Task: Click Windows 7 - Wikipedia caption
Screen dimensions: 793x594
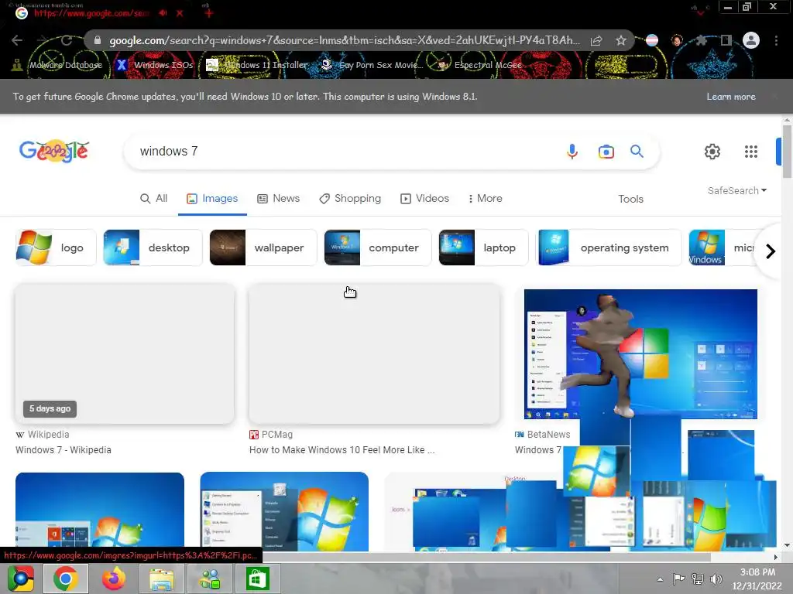Action: point(64,450)
